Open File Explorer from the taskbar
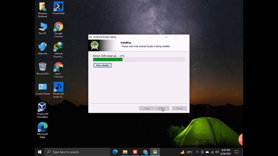 pos(125,152)
